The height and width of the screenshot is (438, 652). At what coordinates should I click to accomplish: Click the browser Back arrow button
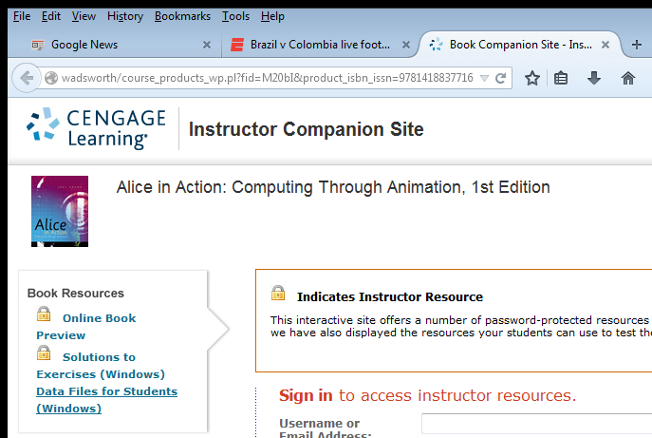(x=26, y=78)
